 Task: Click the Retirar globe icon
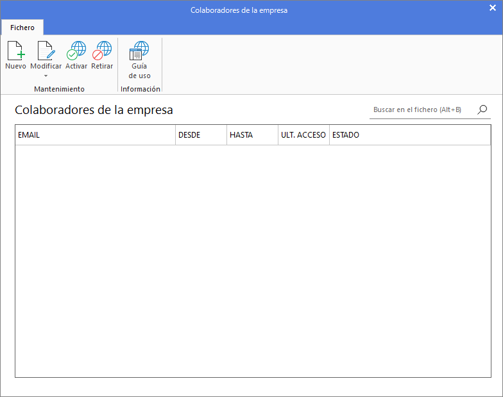pos(102,51)
